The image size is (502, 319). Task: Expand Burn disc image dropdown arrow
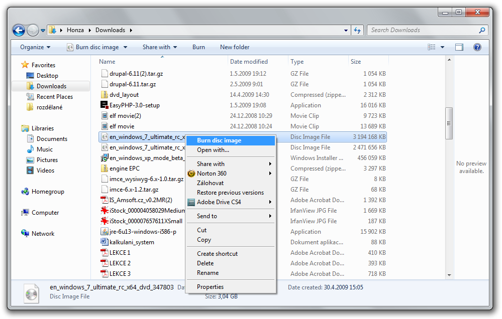125,47
